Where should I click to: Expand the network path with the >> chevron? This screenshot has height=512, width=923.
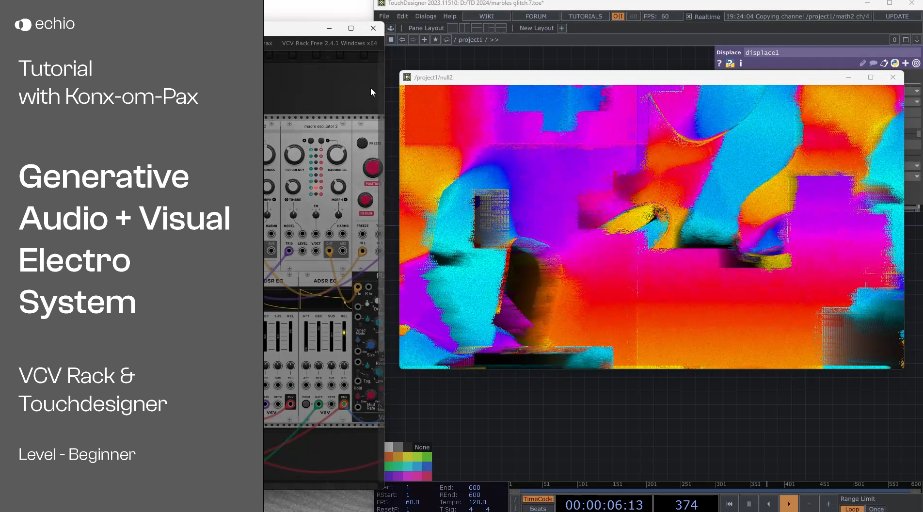click(x=494, y=39)
